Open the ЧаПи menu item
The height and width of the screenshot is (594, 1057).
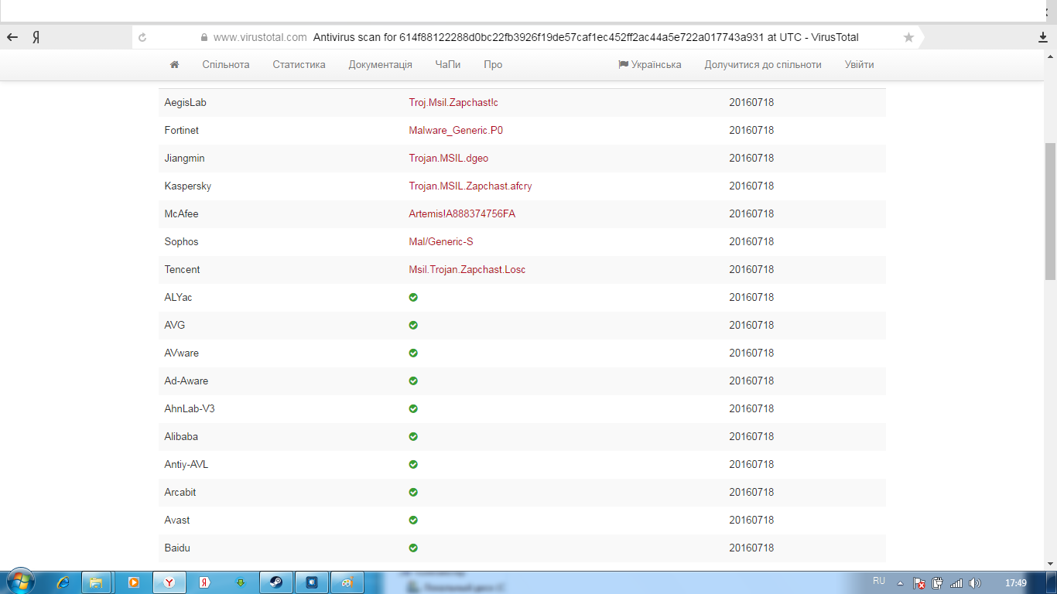click(x=448, y=65)
